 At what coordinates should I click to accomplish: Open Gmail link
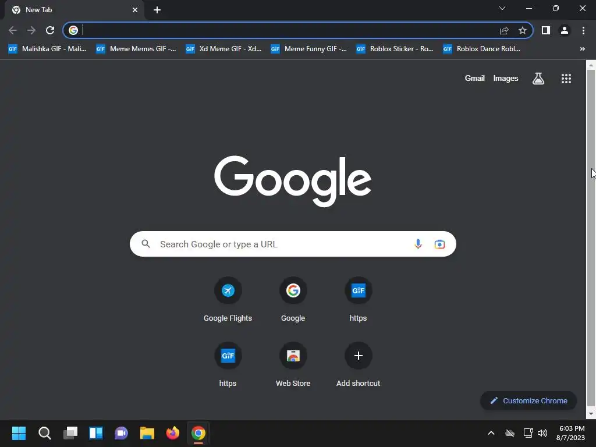475,79
